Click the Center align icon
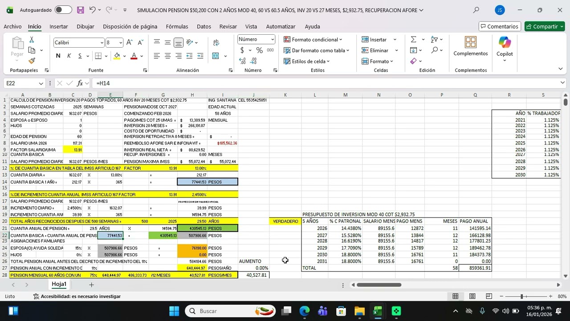Viewport: 570px width, 321px height. coord(167,56)
